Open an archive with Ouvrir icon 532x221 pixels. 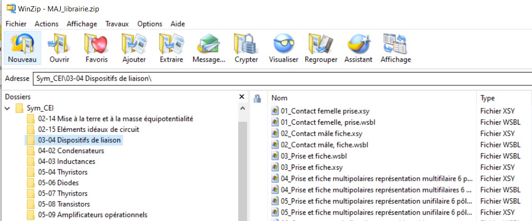coord(59,48)
